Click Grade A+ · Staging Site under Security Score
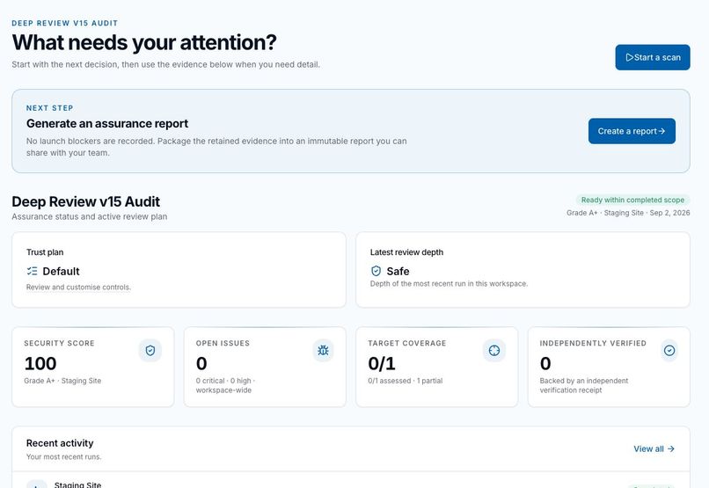The width and height of the screenshot is (709, 488). [x=62, y=381]
